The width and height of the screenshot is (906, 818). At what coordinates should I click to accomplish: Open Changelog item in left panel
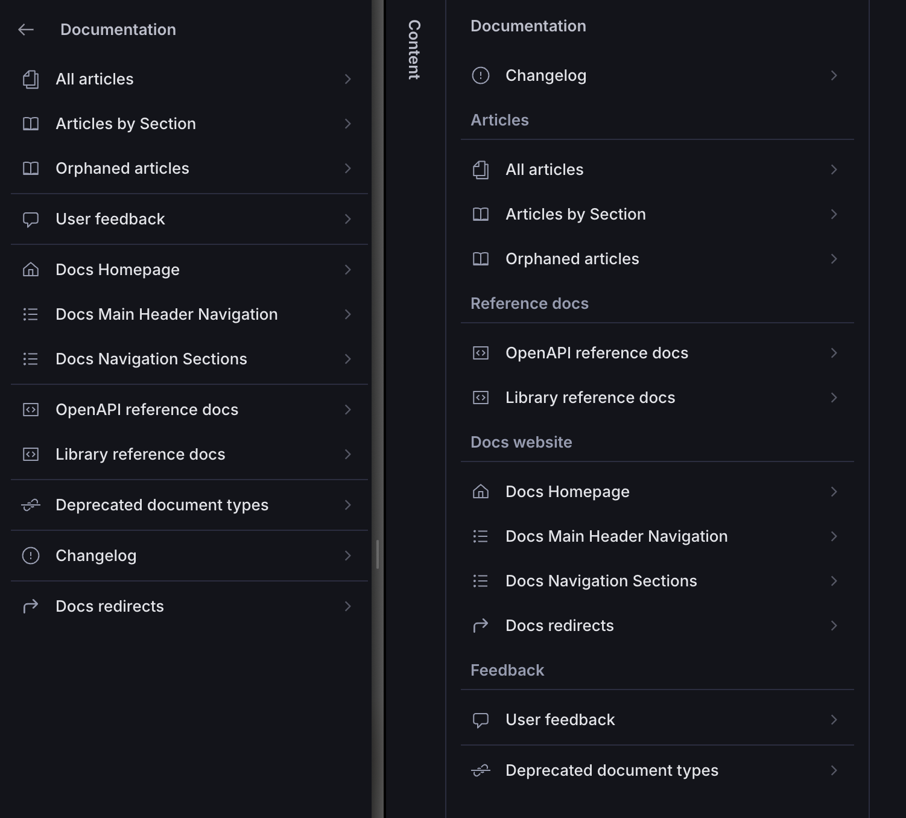point(96,556)
